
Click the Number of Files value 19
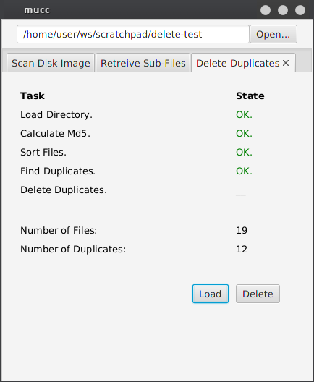[x=242, y=230]
